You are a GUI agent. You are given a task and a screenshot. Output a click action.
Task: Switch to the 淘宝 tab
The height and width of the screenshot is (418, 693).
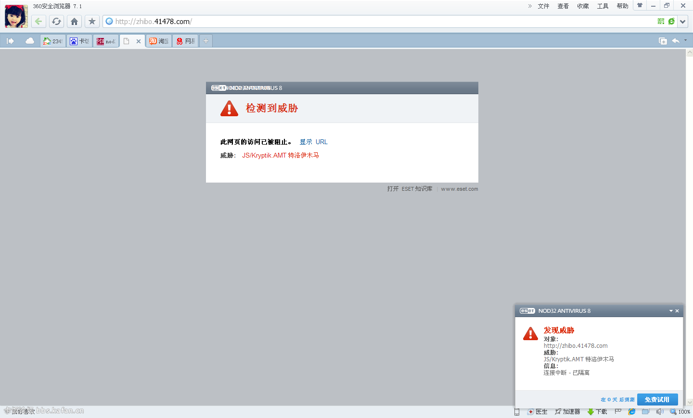click(x=159, y=41)
